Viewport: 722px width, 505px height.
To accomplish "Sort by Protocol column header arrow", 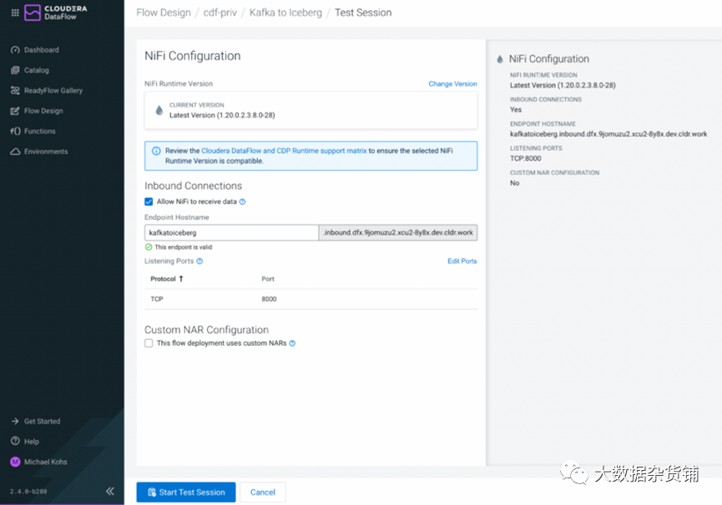I will pos(181,279).
